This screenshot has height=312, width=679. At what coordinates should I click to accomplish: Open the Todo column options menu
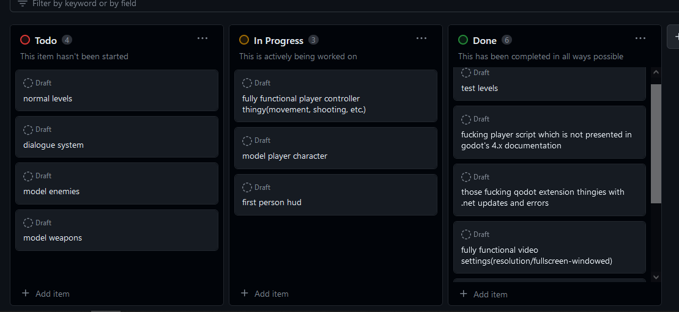pos(202,38)
